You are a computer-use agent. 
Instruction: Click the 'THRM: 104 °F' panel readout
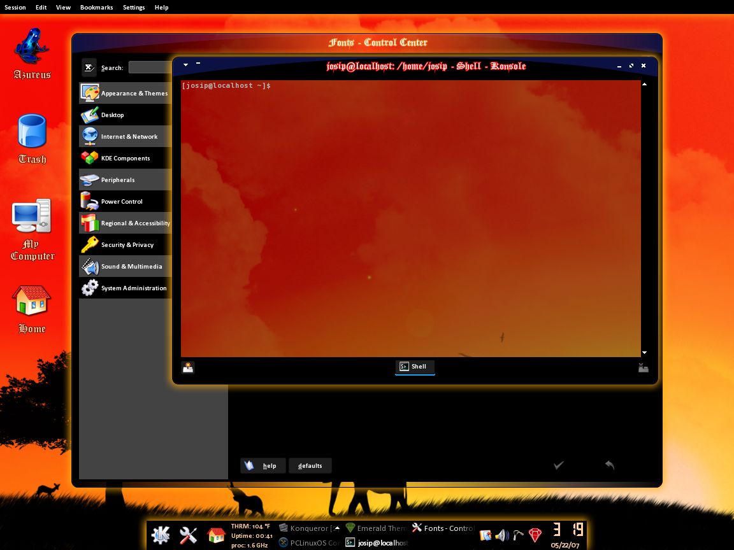pos(250,526)
